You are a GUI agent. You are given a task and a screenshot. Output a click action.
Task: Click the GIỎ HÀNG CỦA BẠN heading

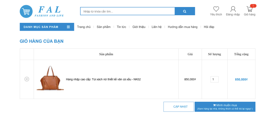[42, 41]
